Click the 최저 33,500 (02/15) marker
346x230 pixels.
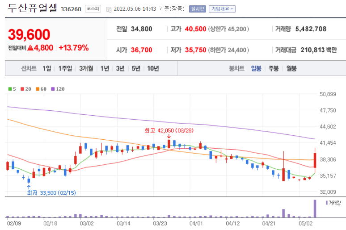(x=51, y=193)
